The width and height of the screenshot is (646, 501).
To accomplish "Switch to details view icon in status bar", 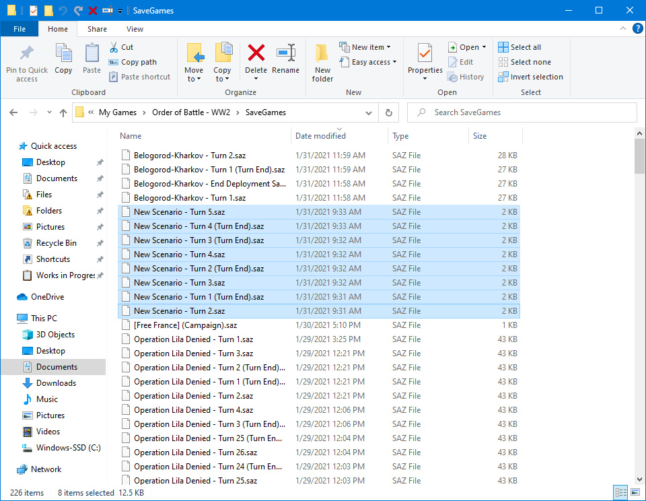I will click(x=620, y=492).
